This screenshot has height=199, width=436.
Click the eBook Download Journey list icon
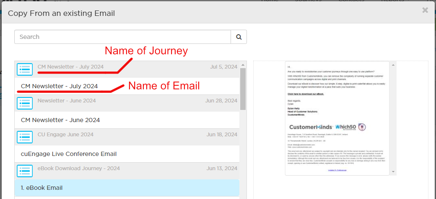click(x=25, y=171)
